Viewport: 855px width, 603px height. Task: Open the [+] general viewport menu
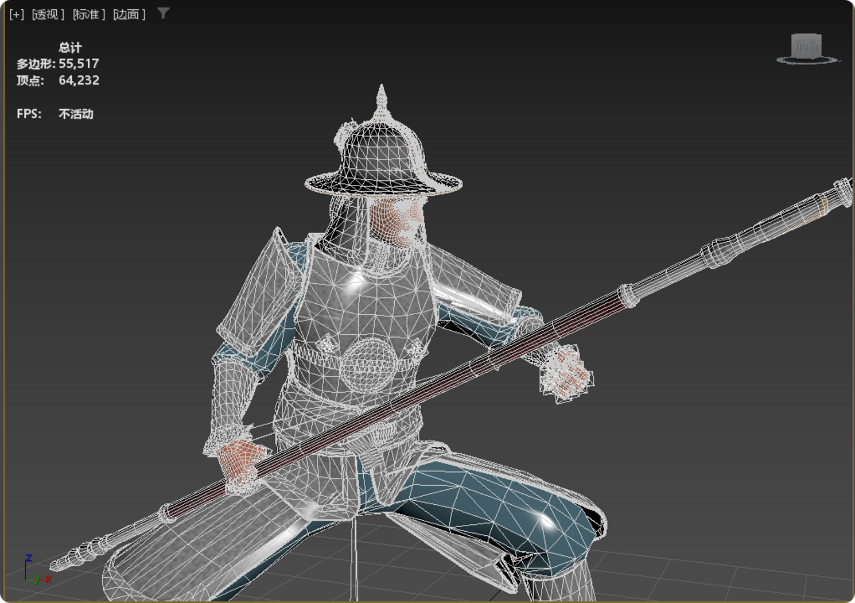click(x=17, y=14)
